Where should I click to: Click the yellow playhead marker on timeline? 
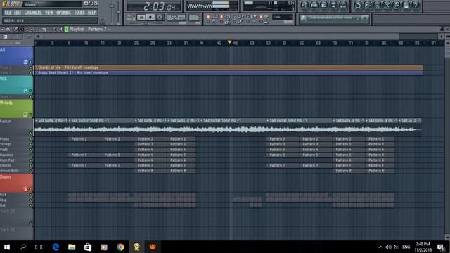pyautogui.click(x=229, y=42)
